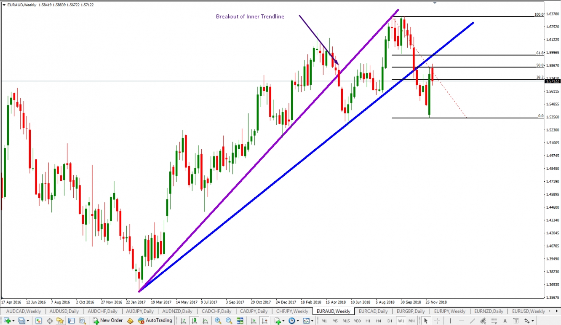This screenshot has width=561, height=325.
Task: Open the AUDUSD,Daily chart tab
Action: click(64, 311)
